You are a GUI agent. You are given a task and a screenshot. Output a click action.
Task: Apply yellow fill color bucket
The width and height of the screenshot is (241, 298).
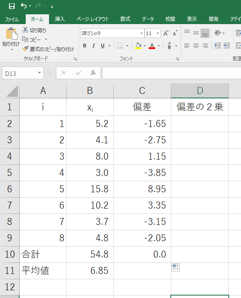click(x=138, y=46)
